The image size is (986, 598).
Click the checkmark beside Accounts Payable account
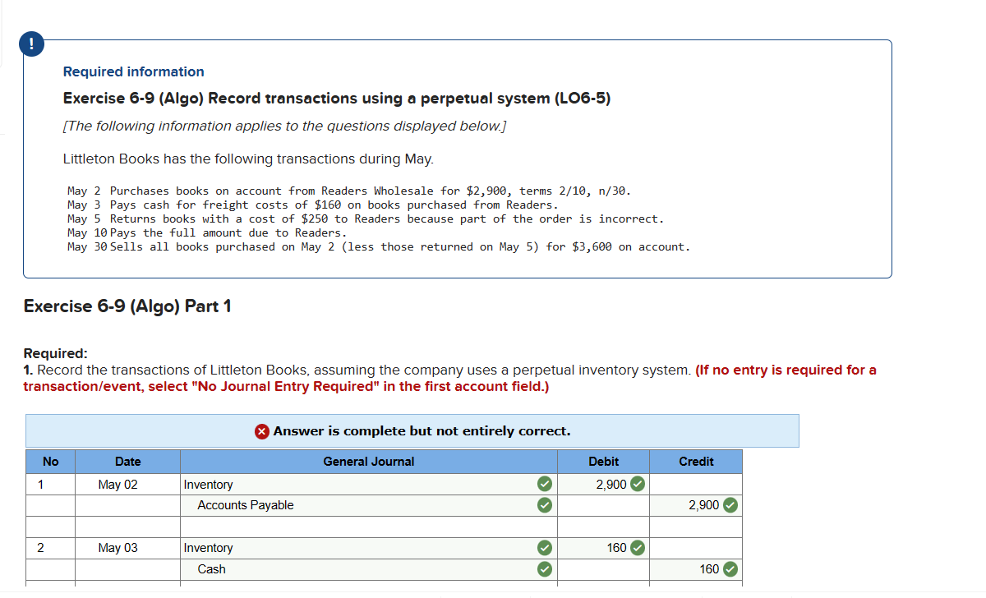(x=544, y=505)
